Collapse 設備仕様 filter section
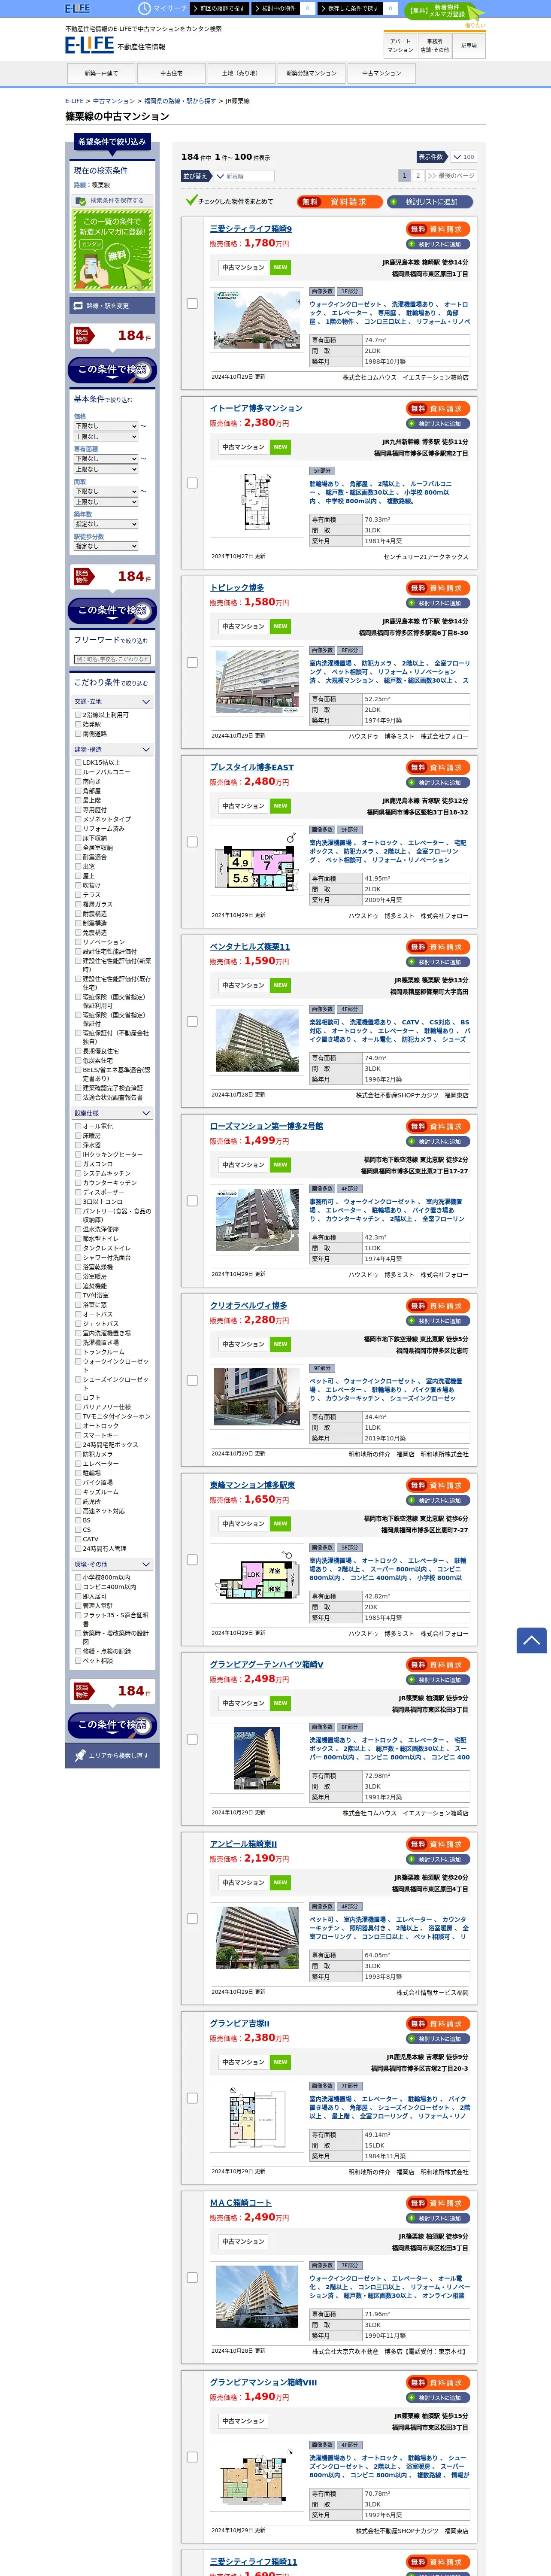The width and height of the screenshot is (551, 2576). [112, 1113]
